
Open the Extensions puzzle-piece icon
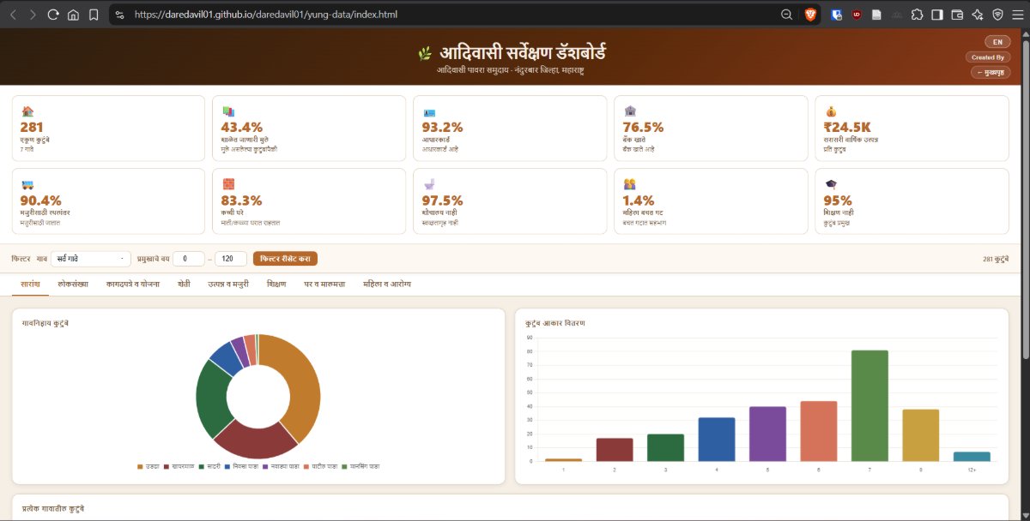(x=917, y=15)
